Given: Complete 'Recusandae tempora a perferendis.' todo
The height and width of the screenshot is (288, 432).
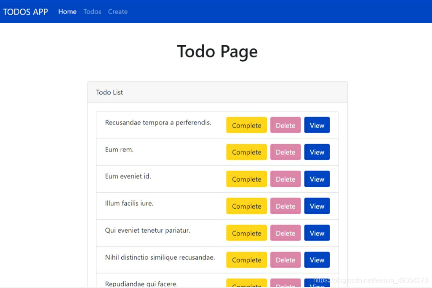Looking at the screenshot, I should point(247,125).
